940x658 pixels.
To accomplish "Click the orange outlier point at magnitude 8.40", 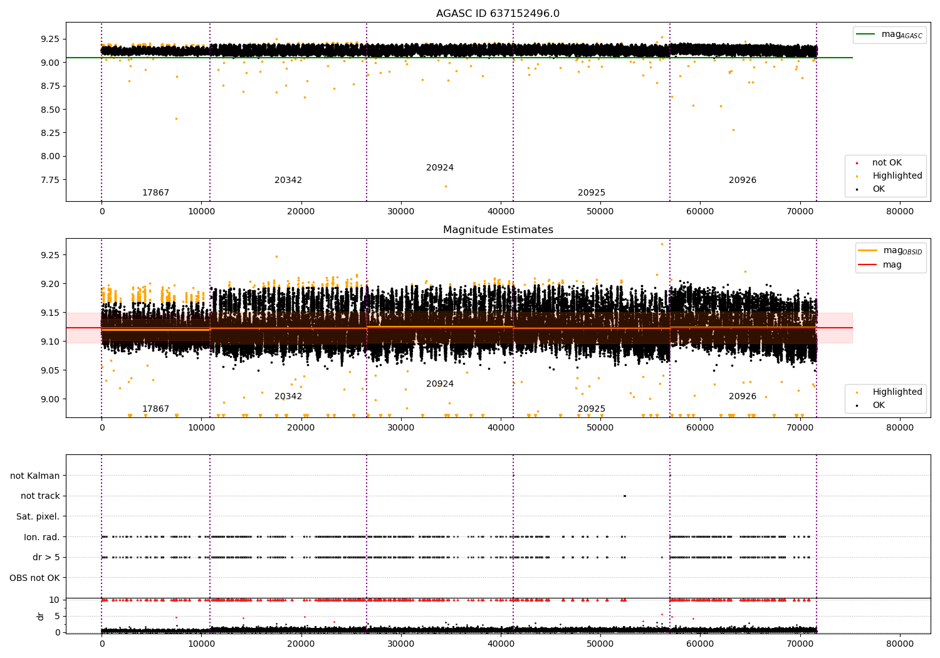I will click(x=176, y=118).
